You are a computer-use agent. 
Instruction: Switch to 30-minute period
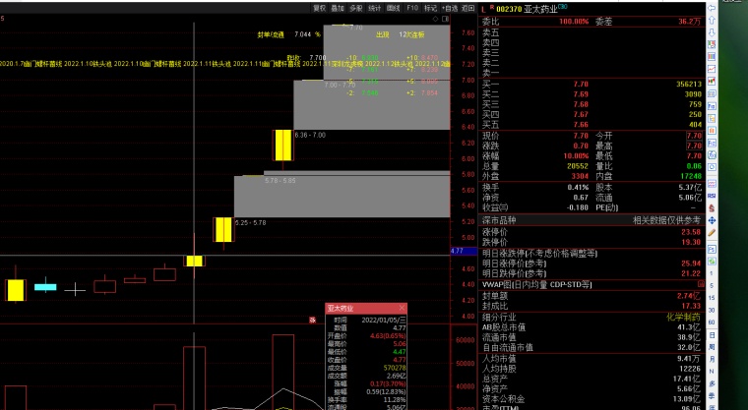[712, 311]
